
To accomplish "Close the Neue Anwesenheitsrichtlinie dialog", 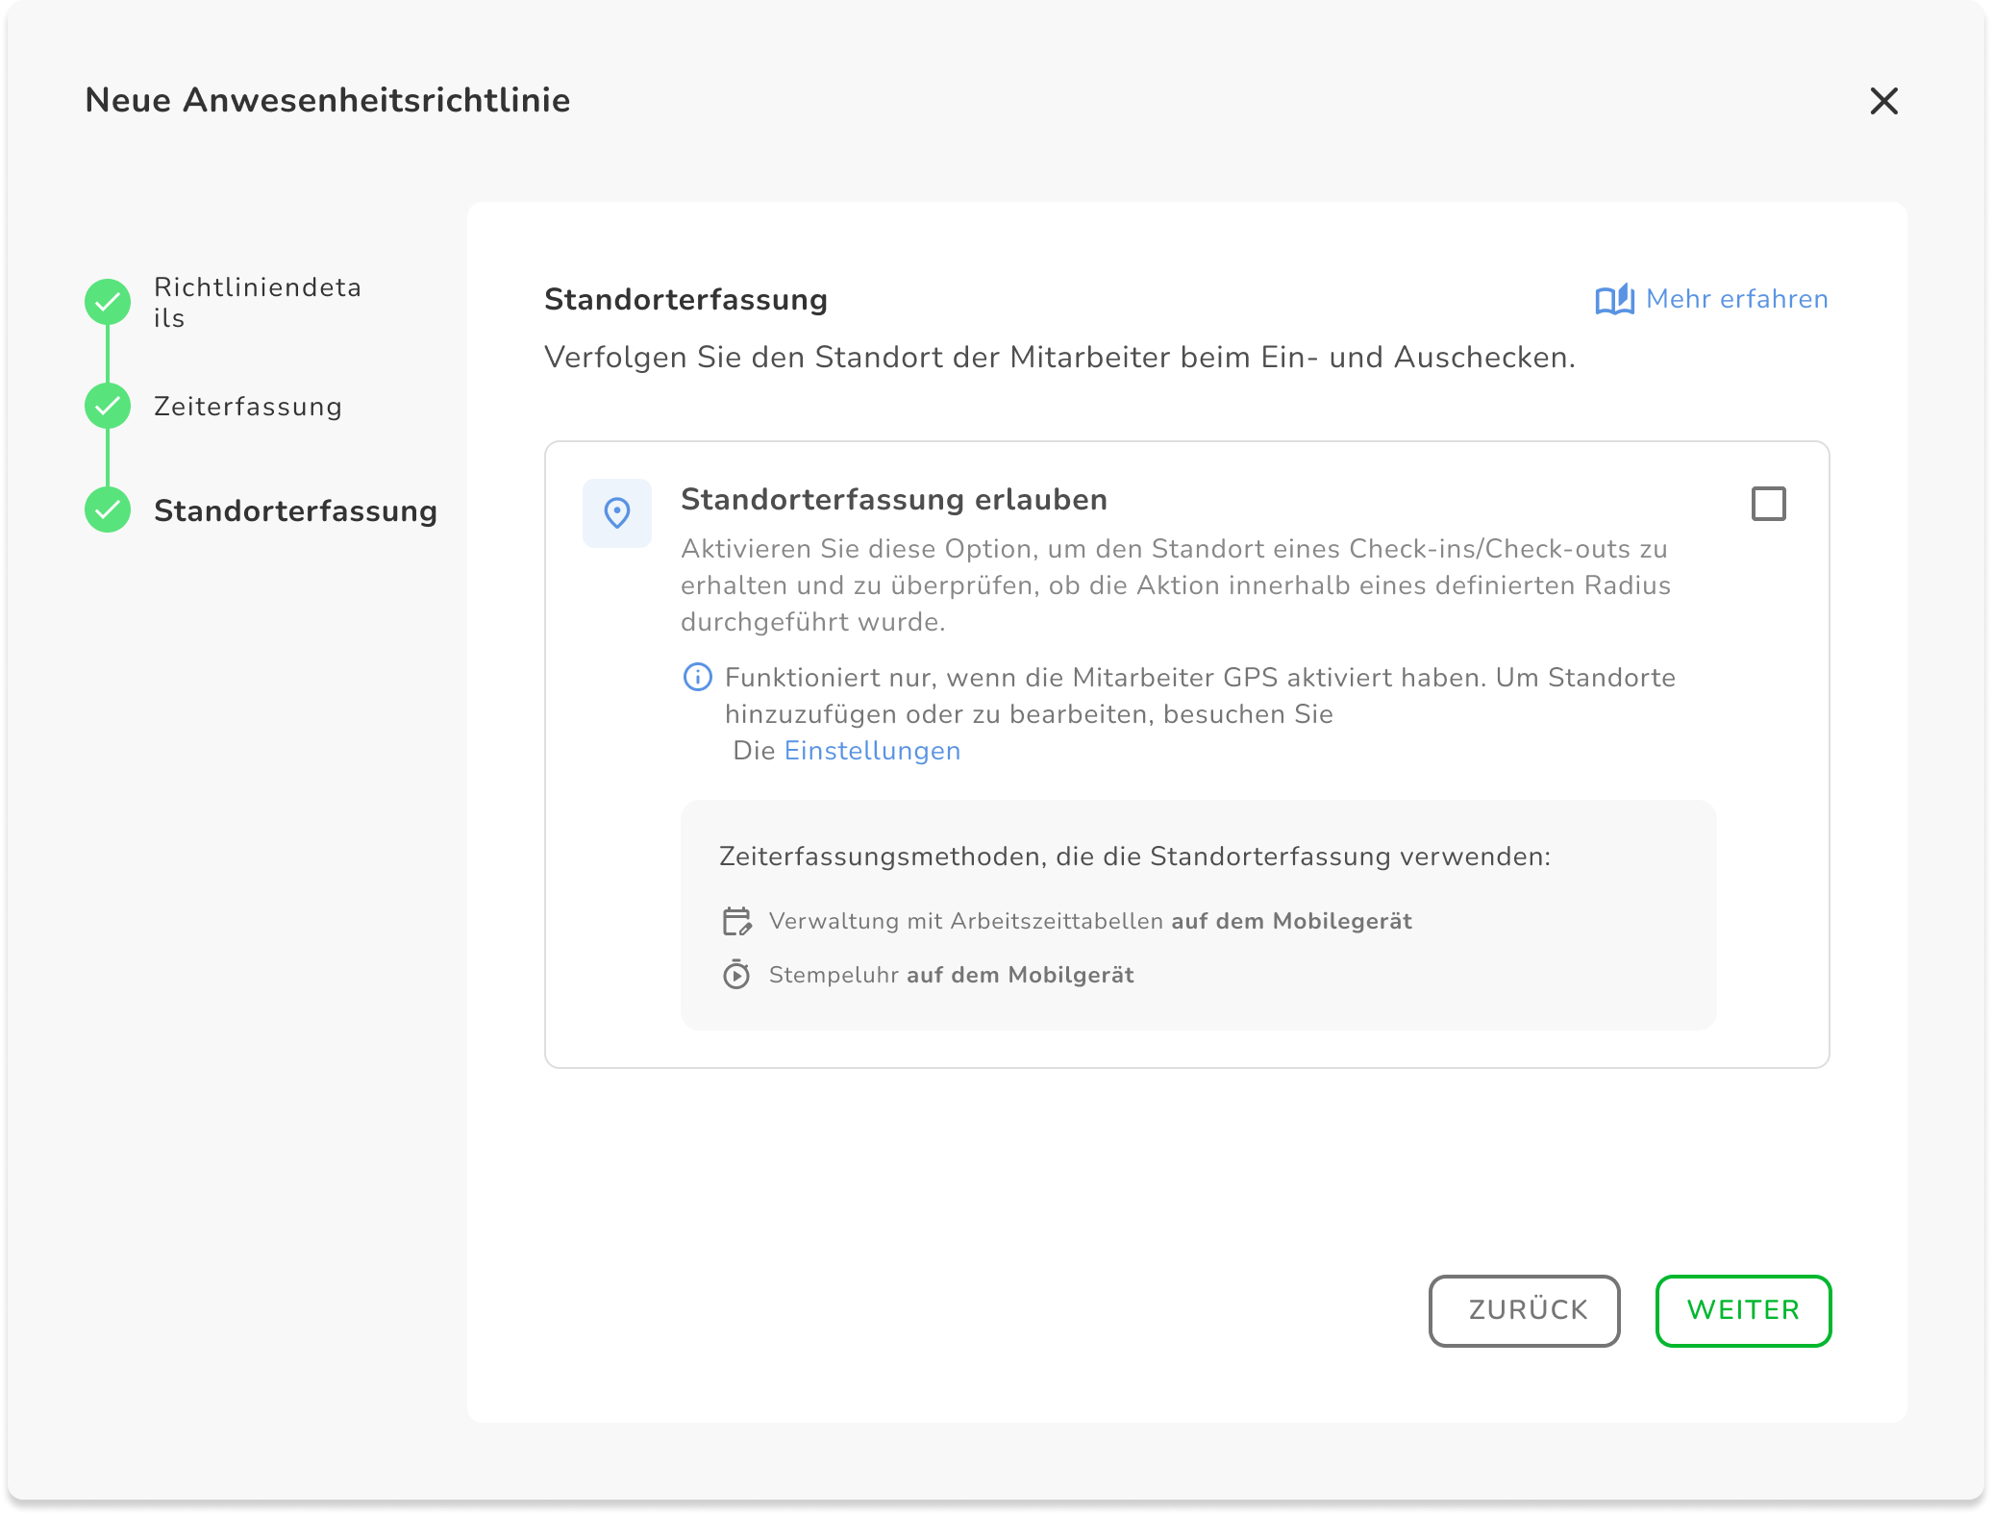I will coord(1883,101).
